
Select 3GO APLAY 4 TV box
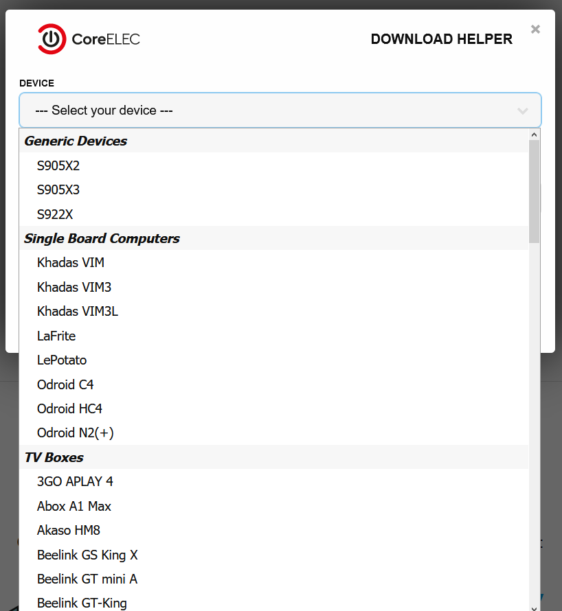point(273,482)
